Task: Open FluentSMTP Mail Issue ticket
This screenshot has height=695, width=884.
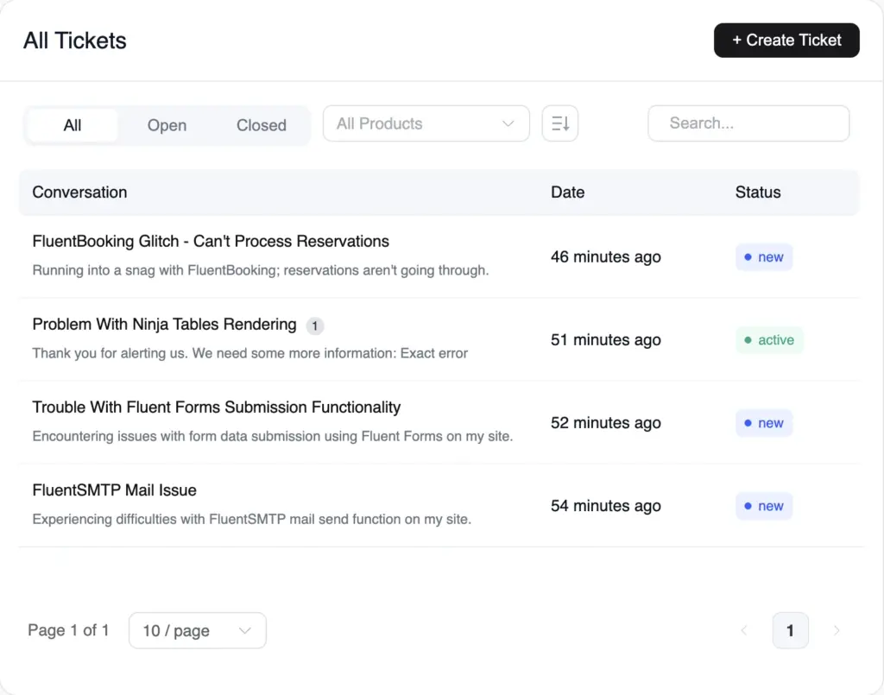Action: pos(115,490)
